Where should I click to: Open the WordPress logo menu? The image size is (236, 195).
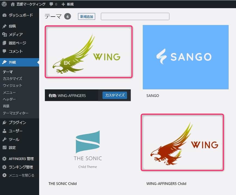tap(4, 4)
